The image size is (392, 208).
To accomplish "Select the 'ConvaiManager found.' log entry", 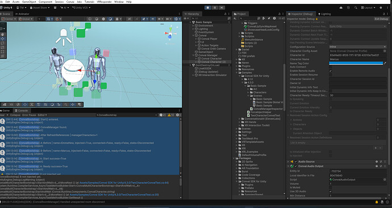I will [90, 129].
